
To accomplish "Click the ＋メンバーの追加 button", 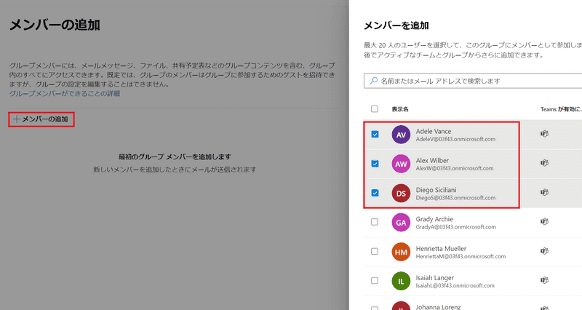I will tap(41, 119).
